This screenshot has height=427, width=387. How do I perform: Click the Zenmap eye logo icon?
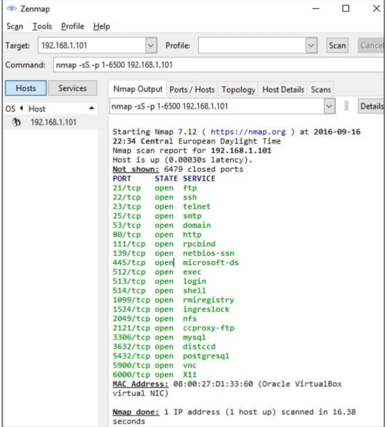tap(12, 8)
